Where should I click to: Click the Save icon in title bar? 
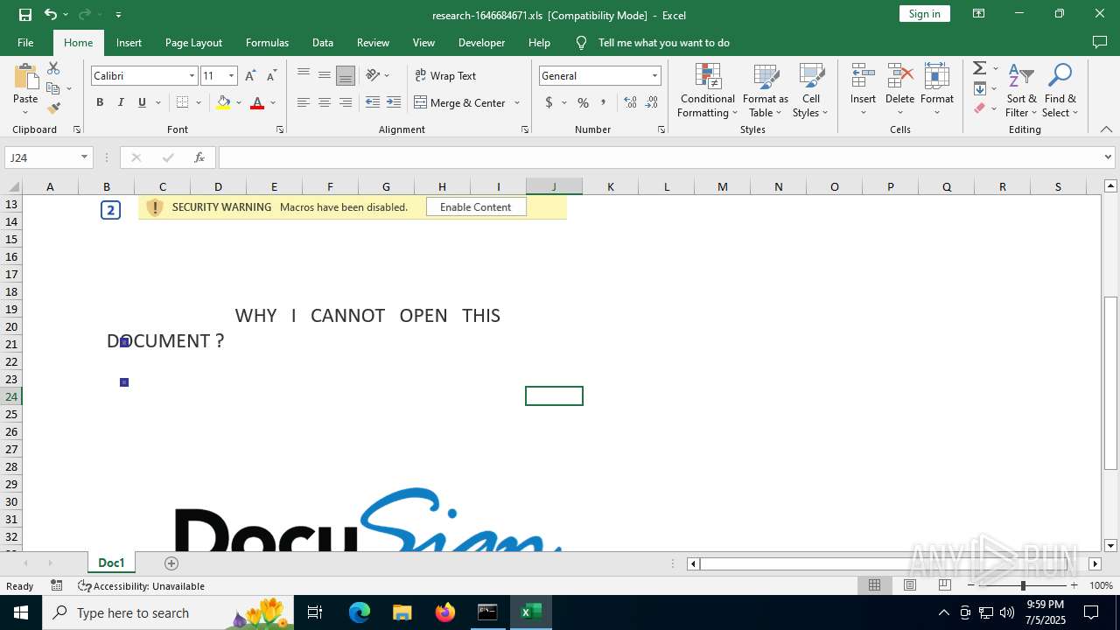25,14
